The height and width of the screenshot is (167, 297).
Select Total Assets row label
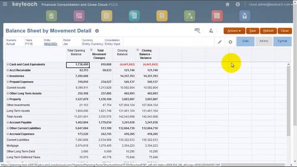[x=14, y=116]
